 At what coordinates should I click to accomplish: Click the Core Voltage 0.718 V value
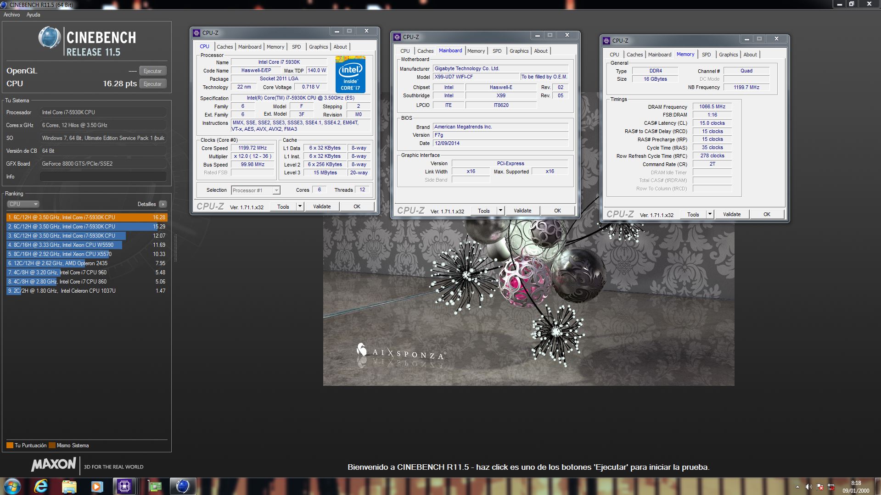point(311,87)
